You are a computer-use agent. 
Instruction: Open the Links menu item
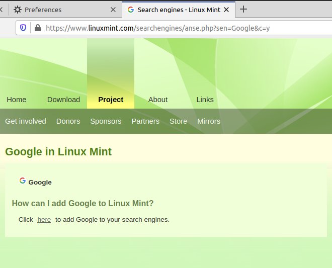point(205,100)
